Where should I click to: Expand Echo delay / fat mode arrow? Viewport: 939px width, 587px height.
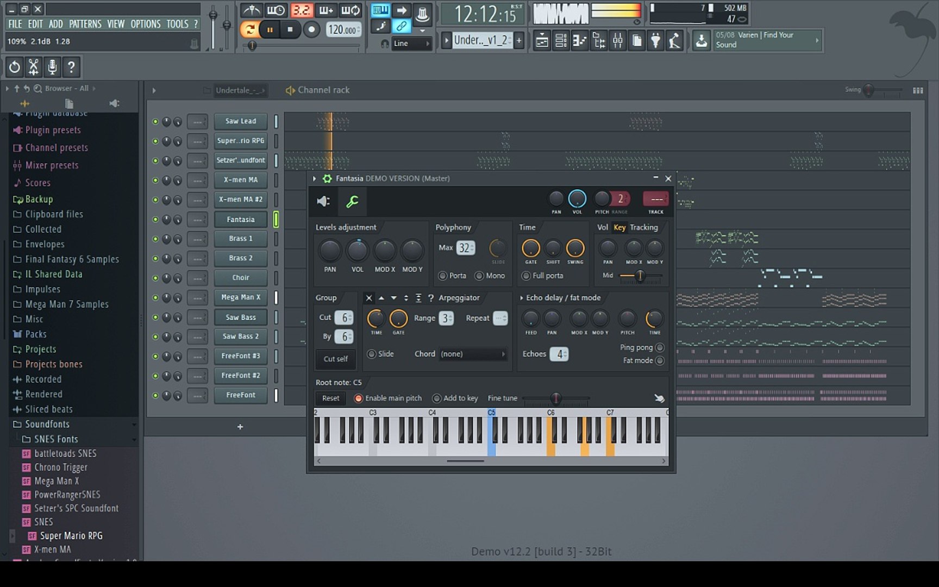[x=522, y=298]
